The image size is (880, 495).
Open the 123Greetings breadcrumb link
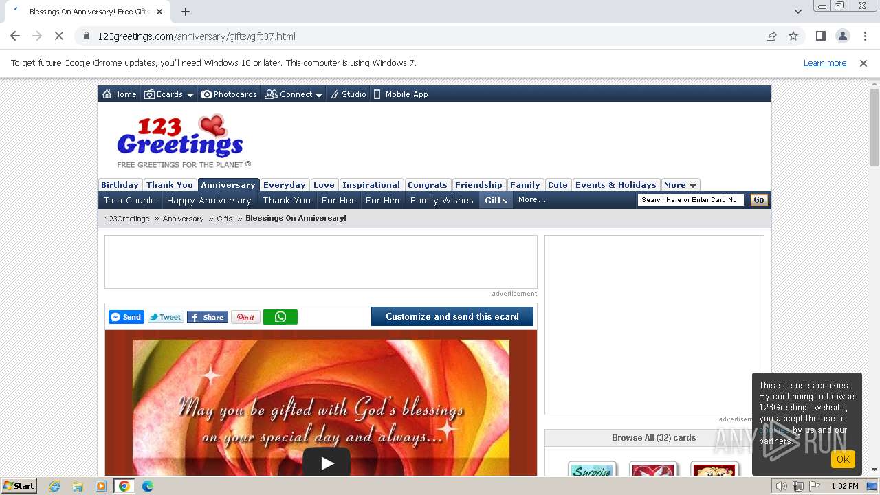point(127,219)
